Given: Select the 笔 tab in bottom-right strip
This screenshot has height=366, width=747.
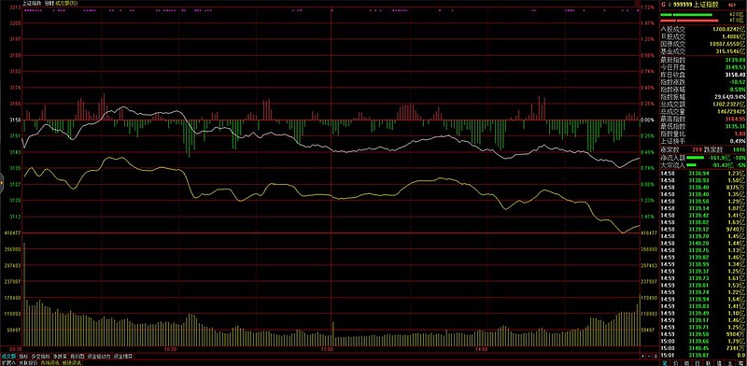Looking at the screenshot, I should pos(665,363).
